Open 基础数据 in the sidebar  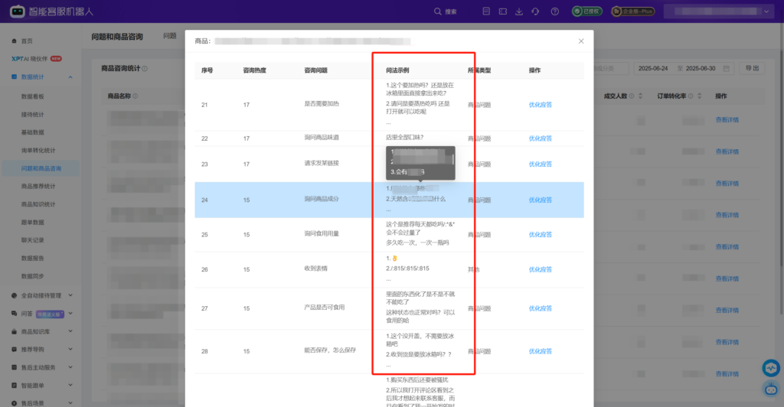tap(32, 132)
